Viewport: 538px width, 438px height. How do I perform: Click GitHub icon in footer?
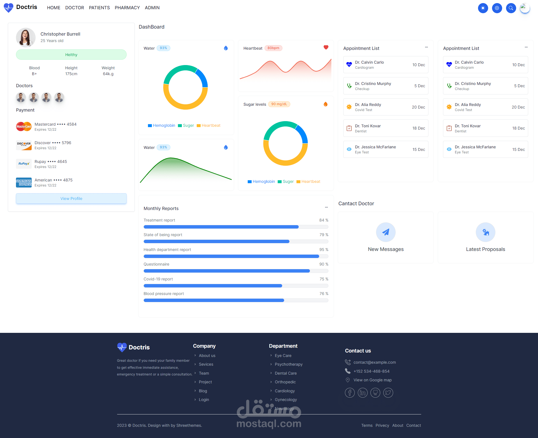(375, 393)
